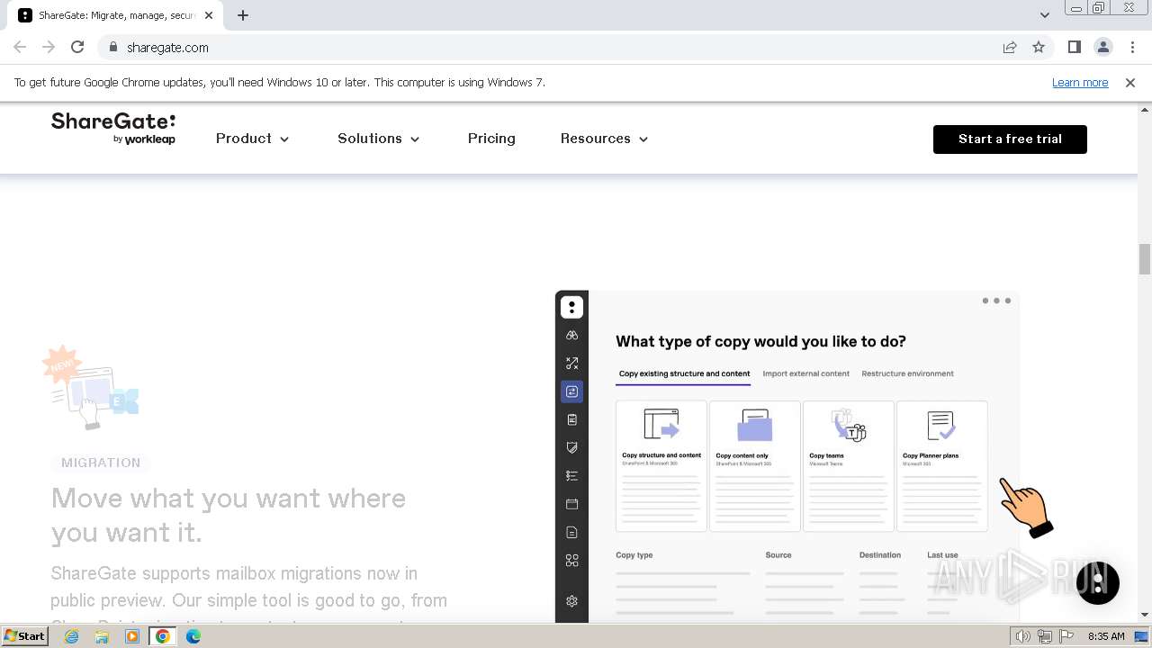This screenshot has width=1152, height=648.
Task: Expand the Solutions menu
Action: (x=379, y=139)
